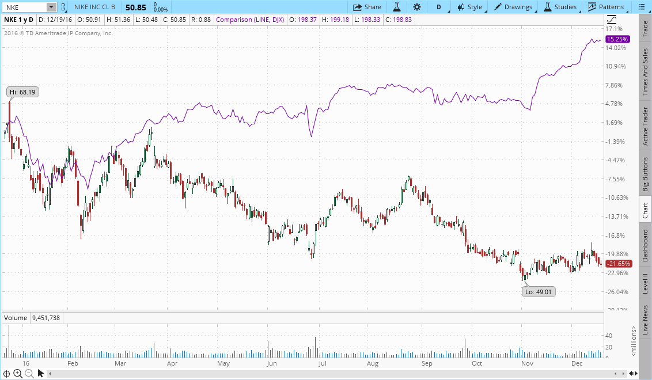Click the D: 12/19/16 date readout

coord(55,20)
